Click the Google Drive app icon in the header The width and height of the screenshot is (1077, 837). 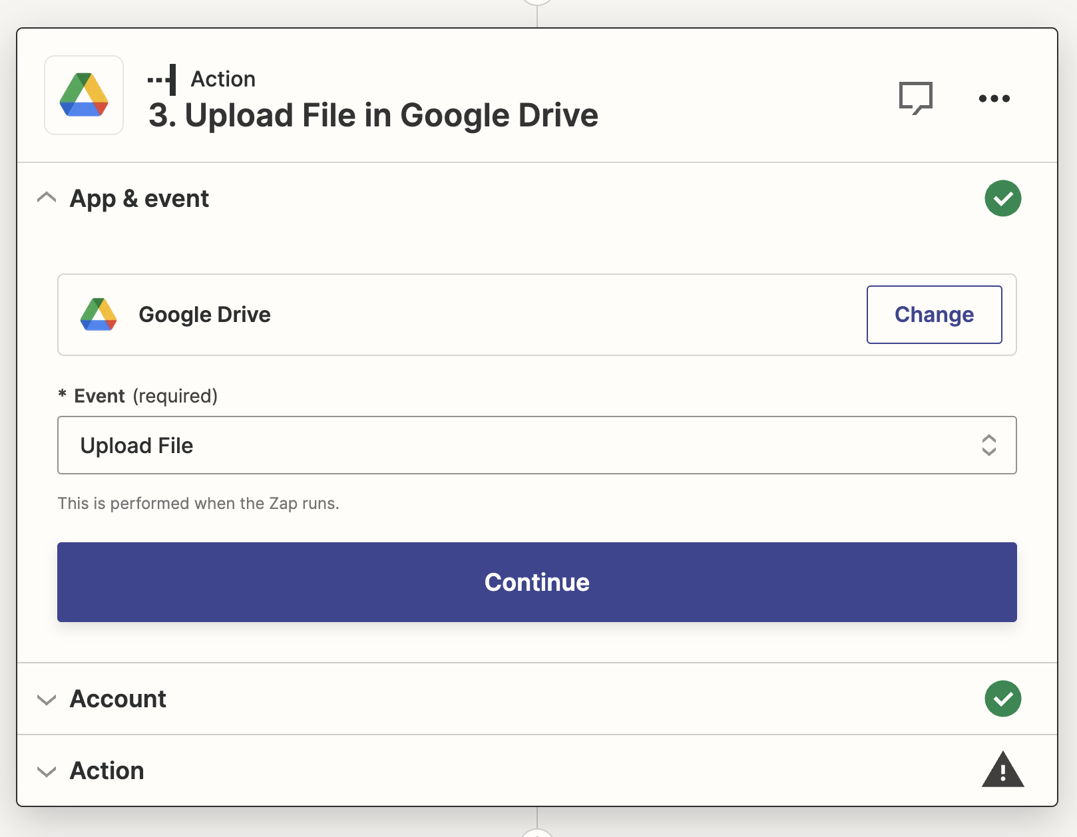(x=84, y=95)
